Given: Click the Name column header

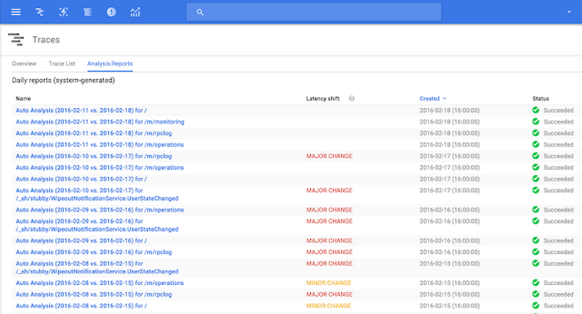Looking at the screenshot, I should [x=23, y=99].
